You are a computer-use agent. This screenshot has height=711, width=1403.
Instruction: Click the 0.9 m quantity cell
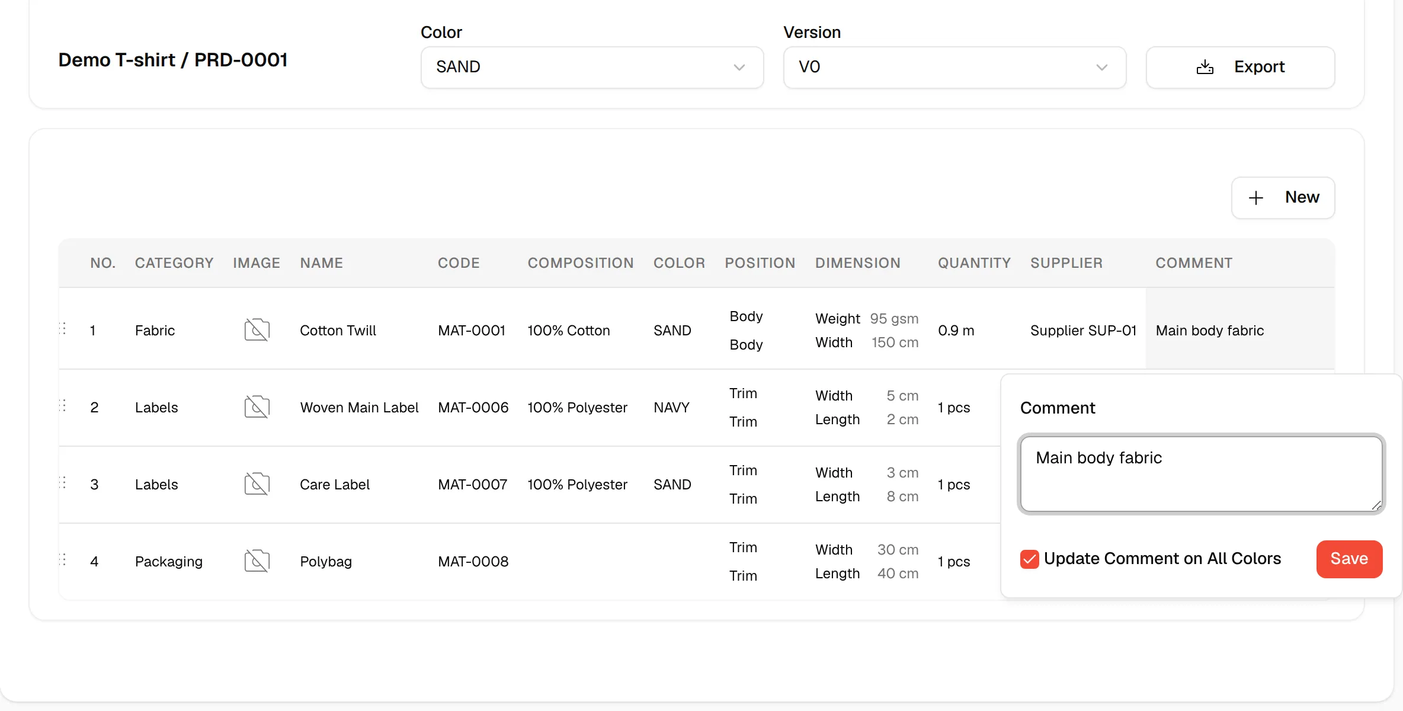(x=956, y=331)
